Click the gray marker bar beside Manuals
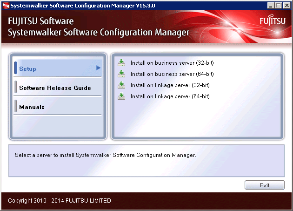 click(16, 107)
